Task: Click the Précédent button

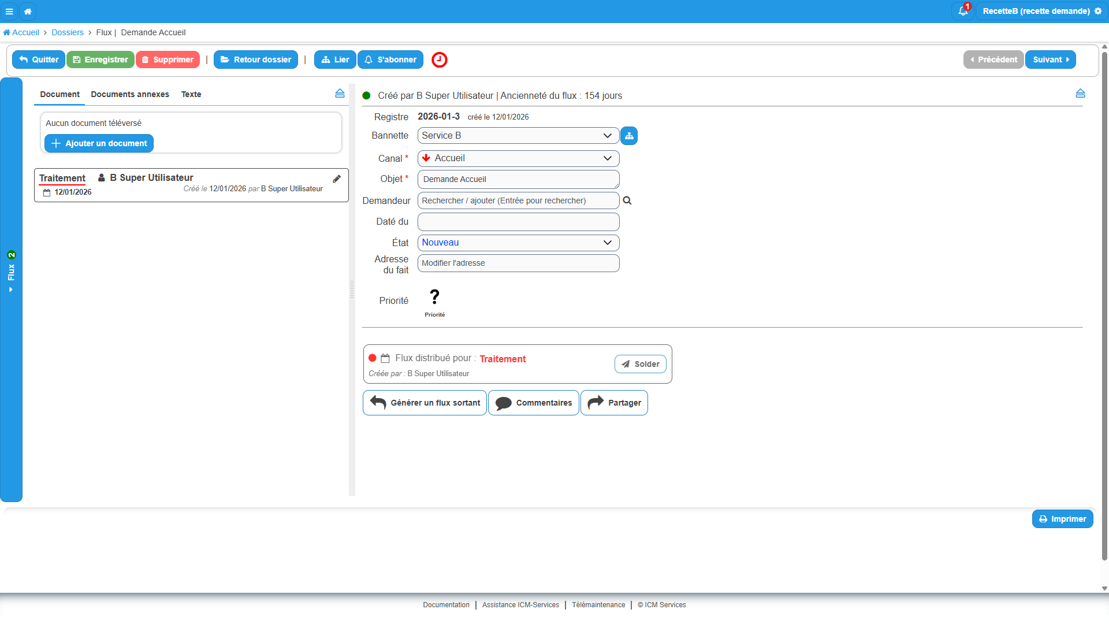Action: (993, 60)
